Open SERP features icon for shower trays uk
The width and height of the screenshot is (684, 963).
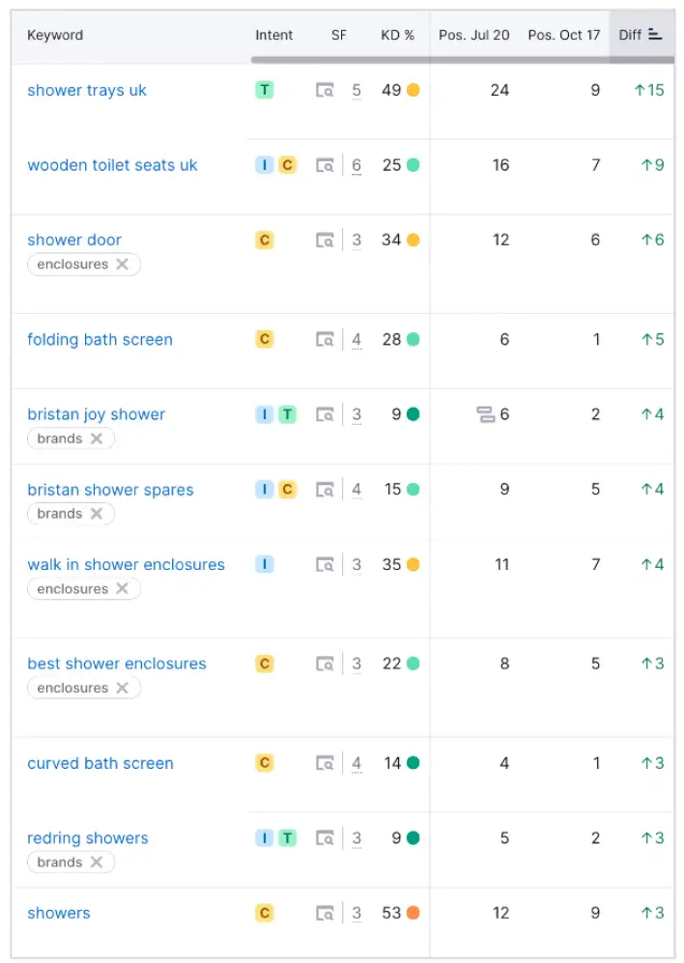[325, 91]
